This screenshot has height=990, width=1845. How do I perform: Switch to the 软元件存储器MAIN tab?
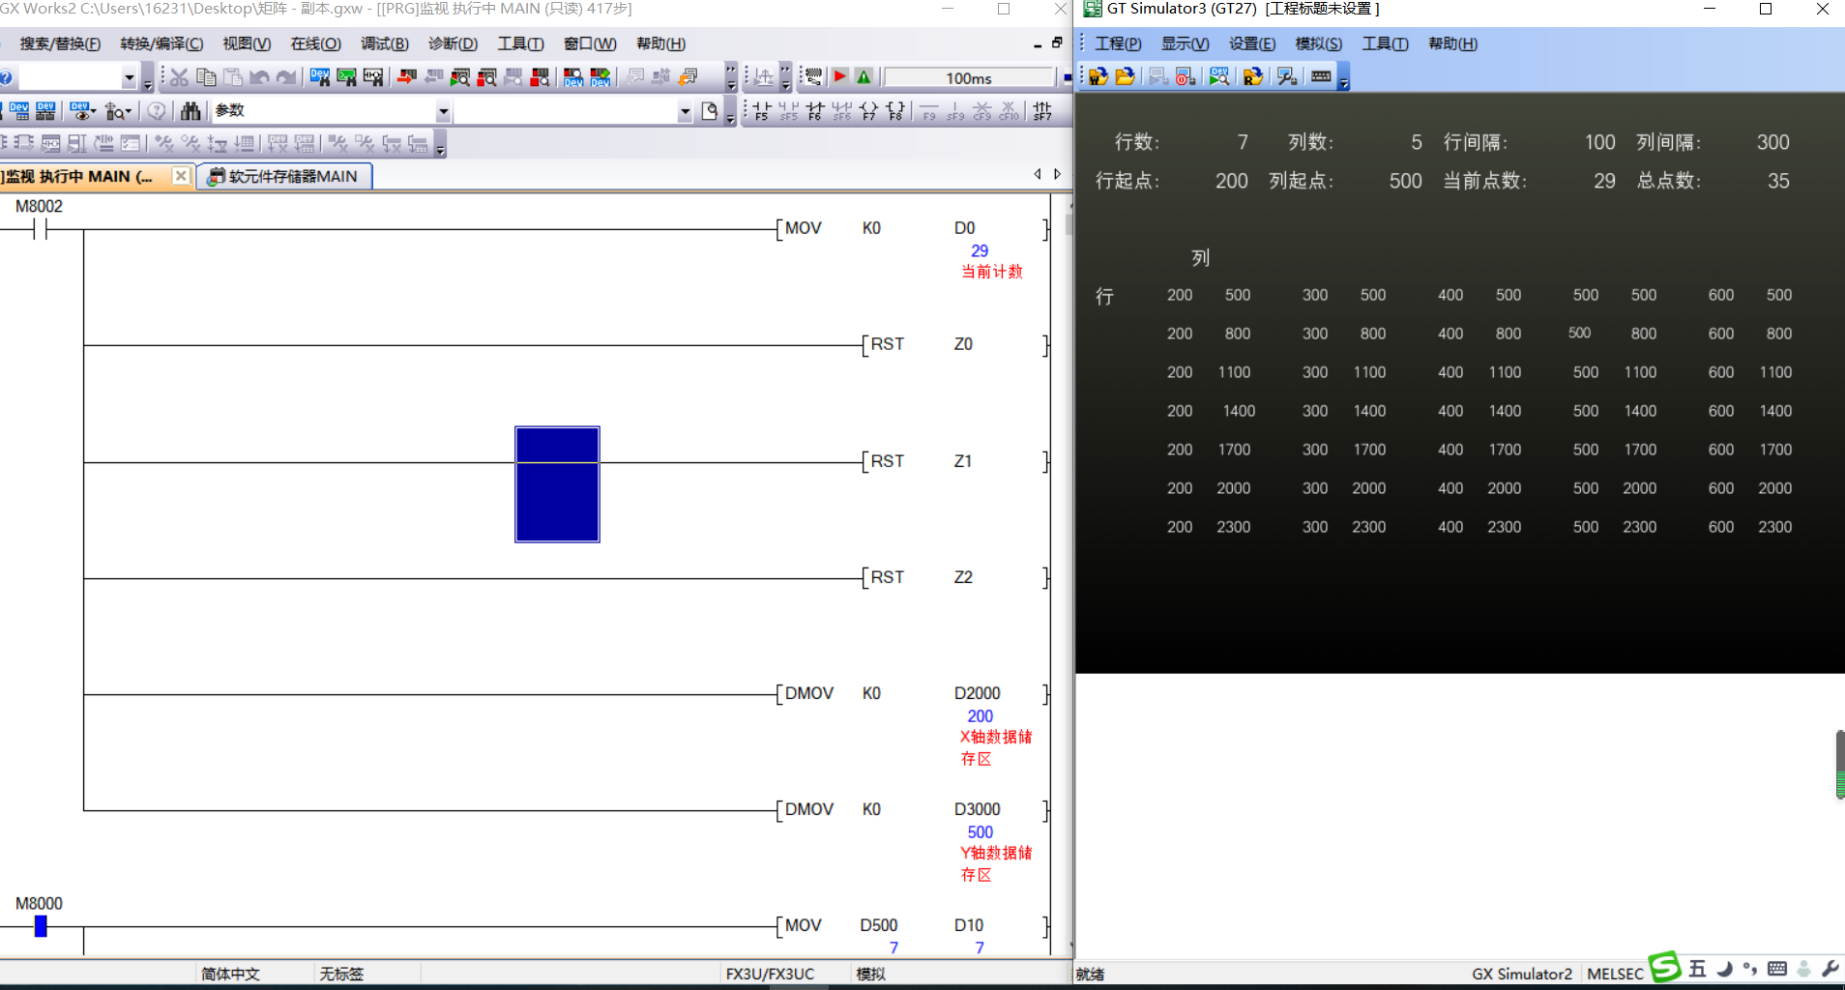(x=284, y=176)
